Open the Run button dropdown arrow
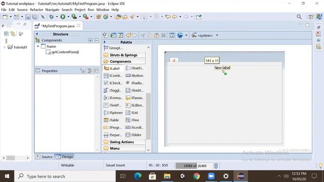Screen dimensions: 324x182 pyautogui.click(x=68, y=17)
